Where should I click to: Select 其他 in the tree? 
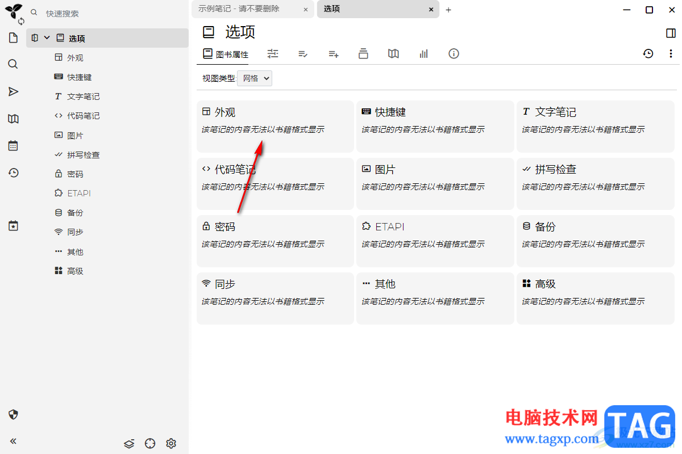tap(76, 252)
